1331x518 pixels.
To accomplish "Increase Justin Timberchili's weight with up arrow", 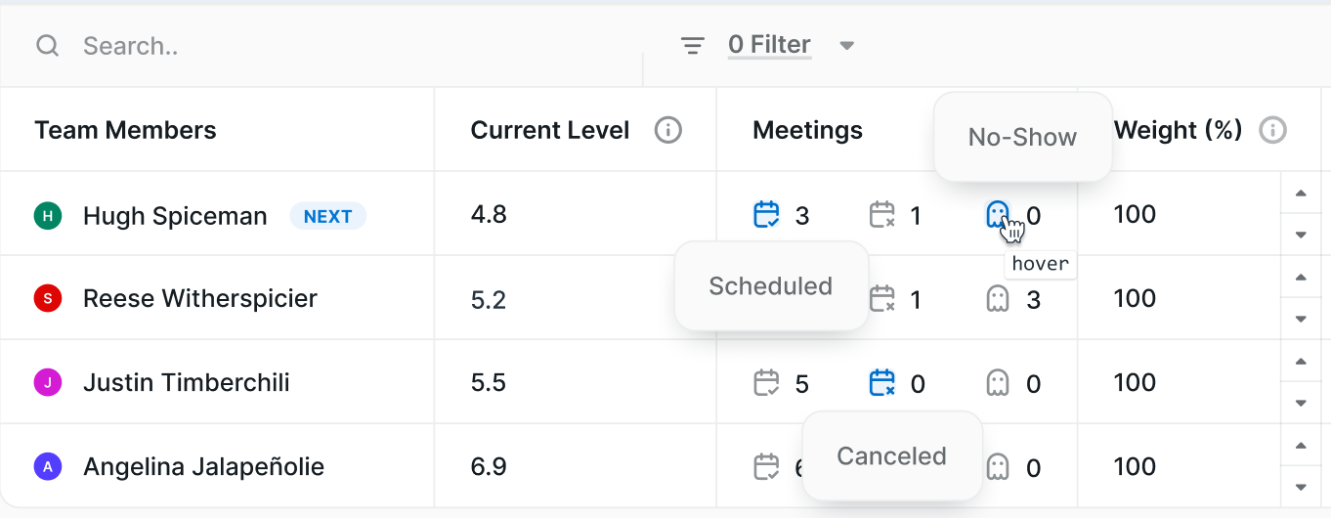I will [x=1301, y=362].
